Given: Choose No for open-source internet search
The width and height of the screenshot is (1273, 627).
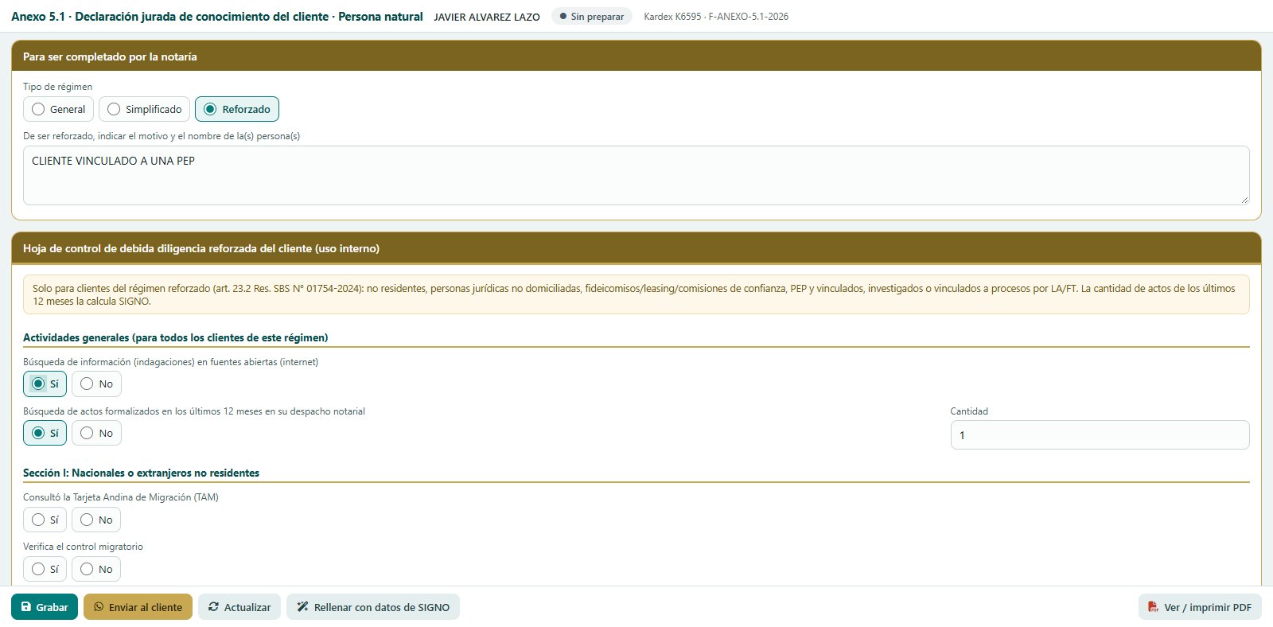Looking at the screenshot, I should coord(96,384).
